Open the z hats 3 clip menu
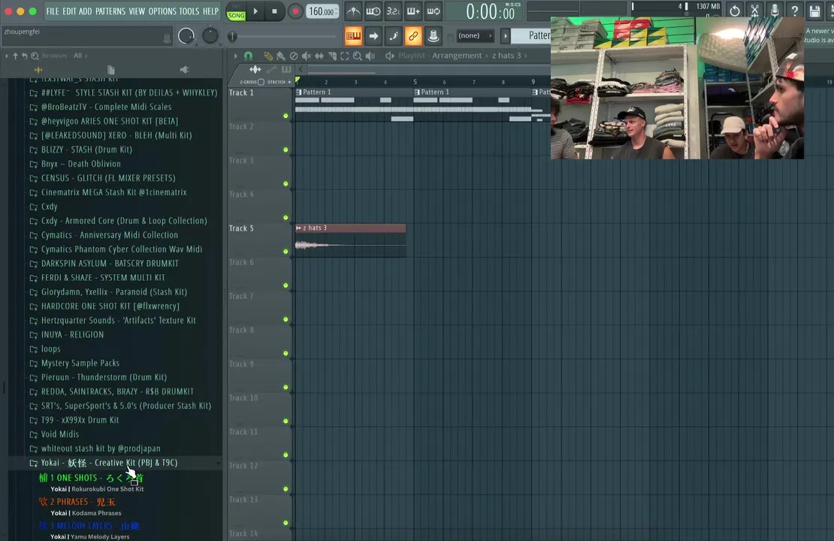The width and height of the screenshot is (834, 541). 298,228
